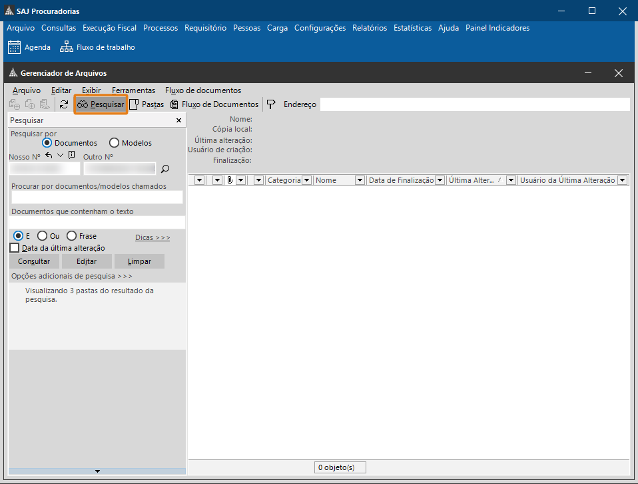
Task: Select the Modelos radio button
Action: click(x=115, y=143)
